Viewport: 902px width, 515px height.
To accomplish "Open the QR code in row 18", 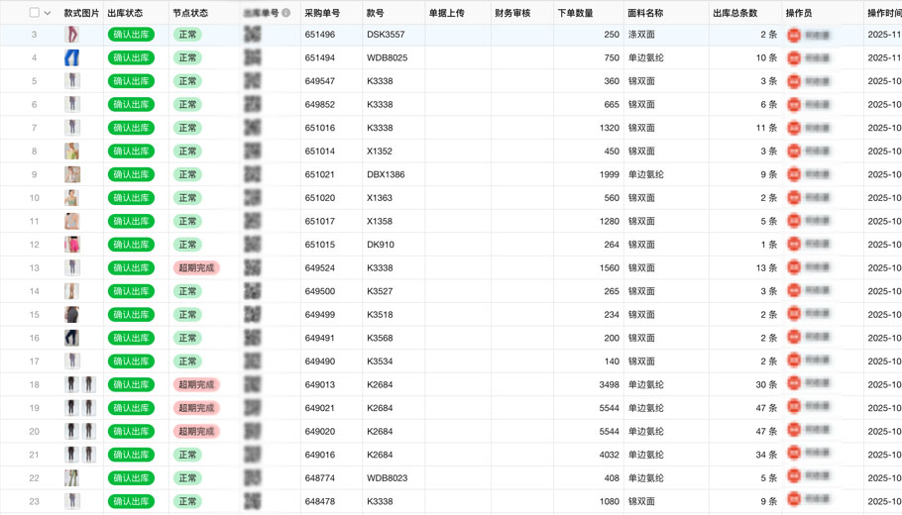I will point(253,384).
